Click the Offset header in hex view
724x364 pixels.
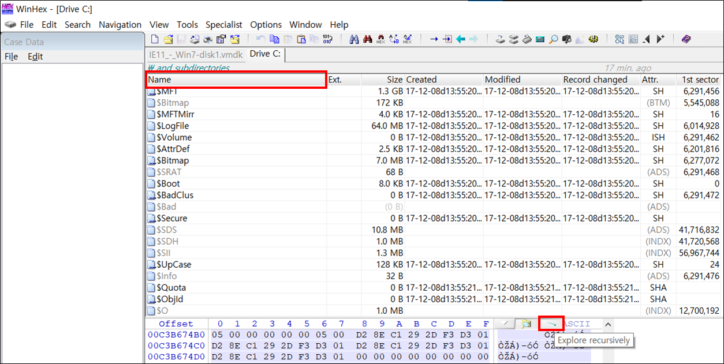(x=176, y=324)
